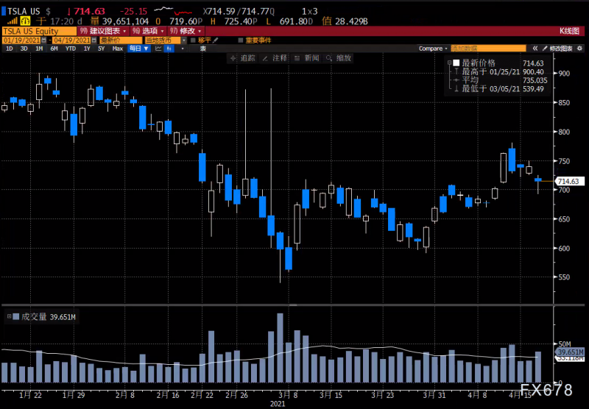Select the 1Y range tab
This screenshot has width=589, height=409.
tap(87, 49)
